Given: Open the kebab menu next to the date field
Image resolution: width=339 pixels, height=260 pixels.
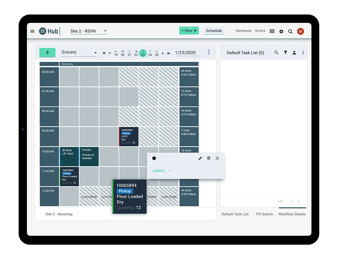Looking at the screenshot, I should [209, 52].
